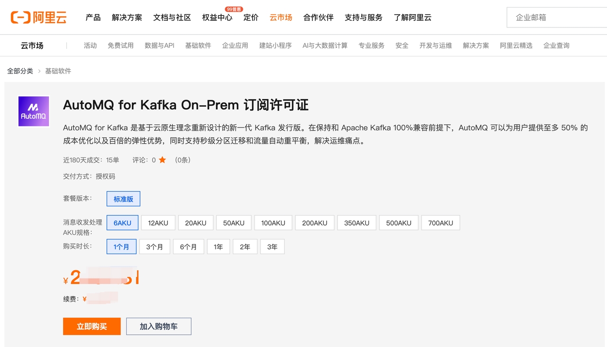Click the AutoMQ product logo thumbnail
The height and width of the screenshot is (347, 607).
(34, 111)
